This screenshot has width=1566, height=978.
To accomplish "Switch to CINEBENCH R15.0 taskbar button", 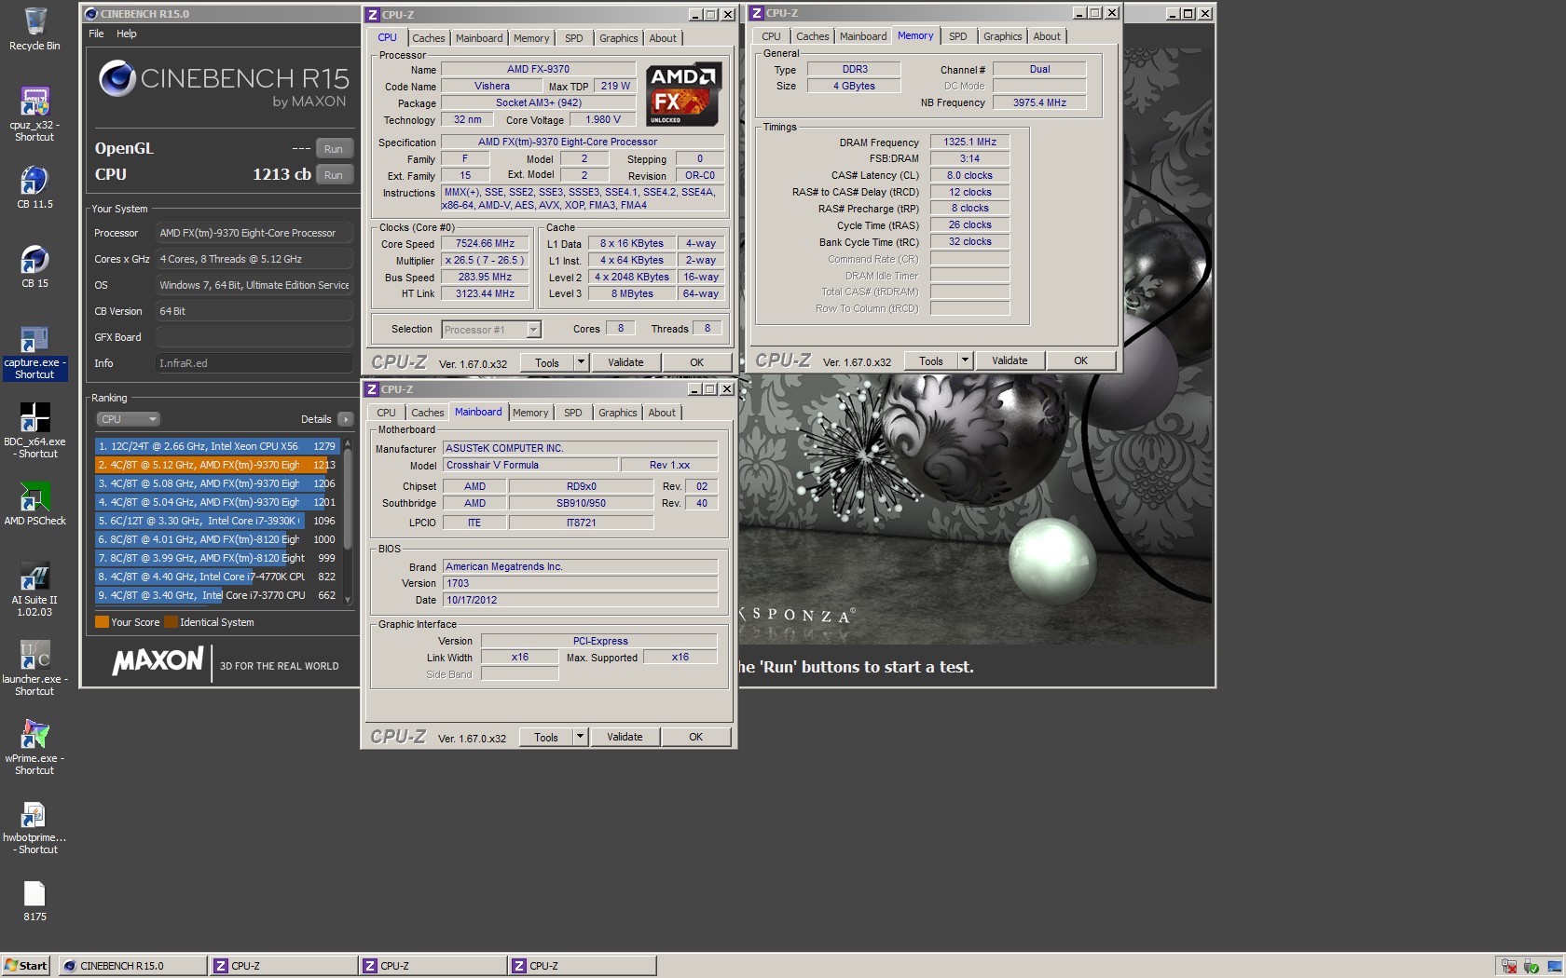I will tap(132, 966).
